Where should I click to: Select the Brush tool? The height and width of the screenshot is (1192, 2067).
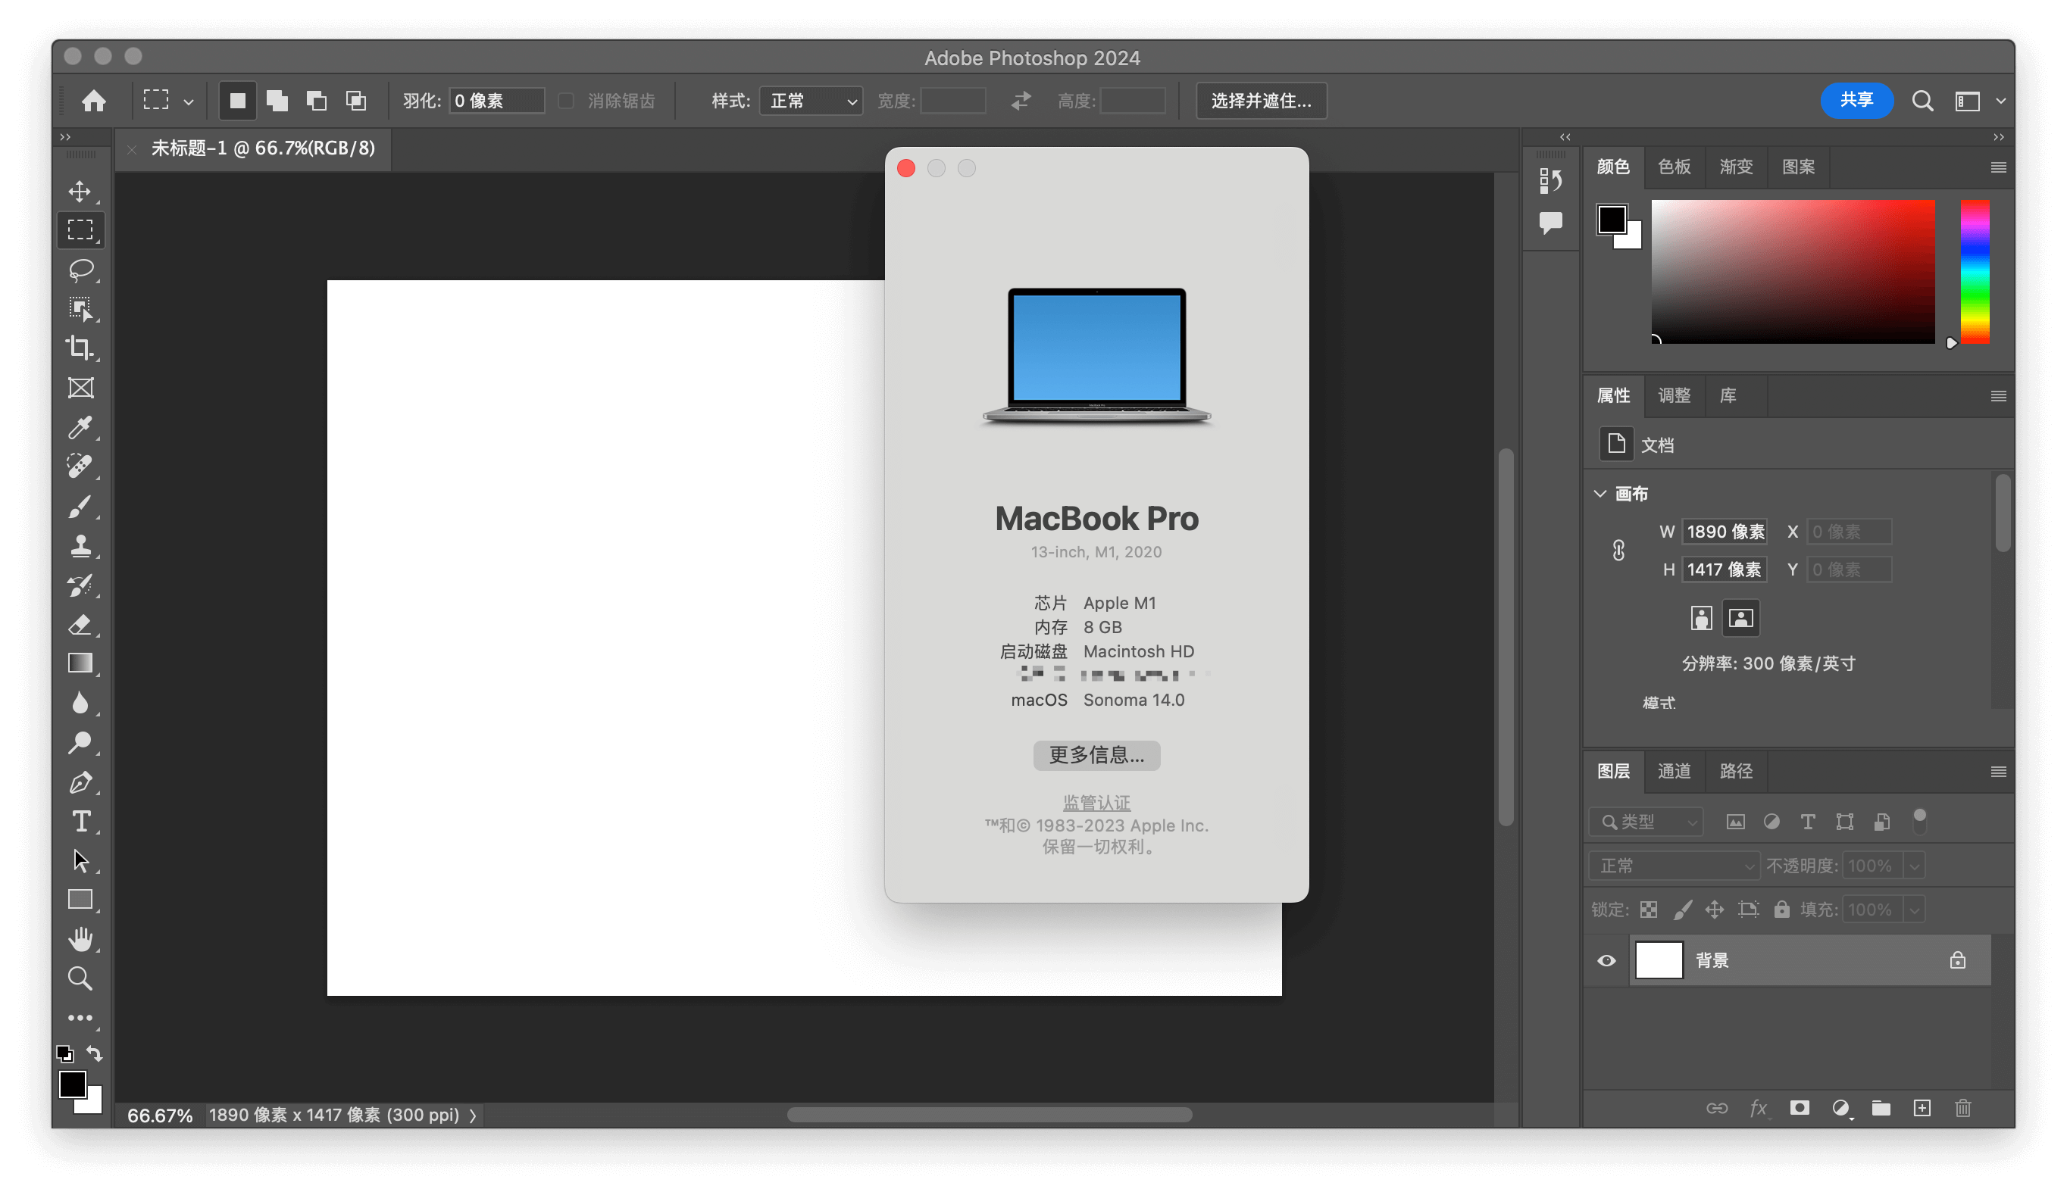(x=81, y=504)
